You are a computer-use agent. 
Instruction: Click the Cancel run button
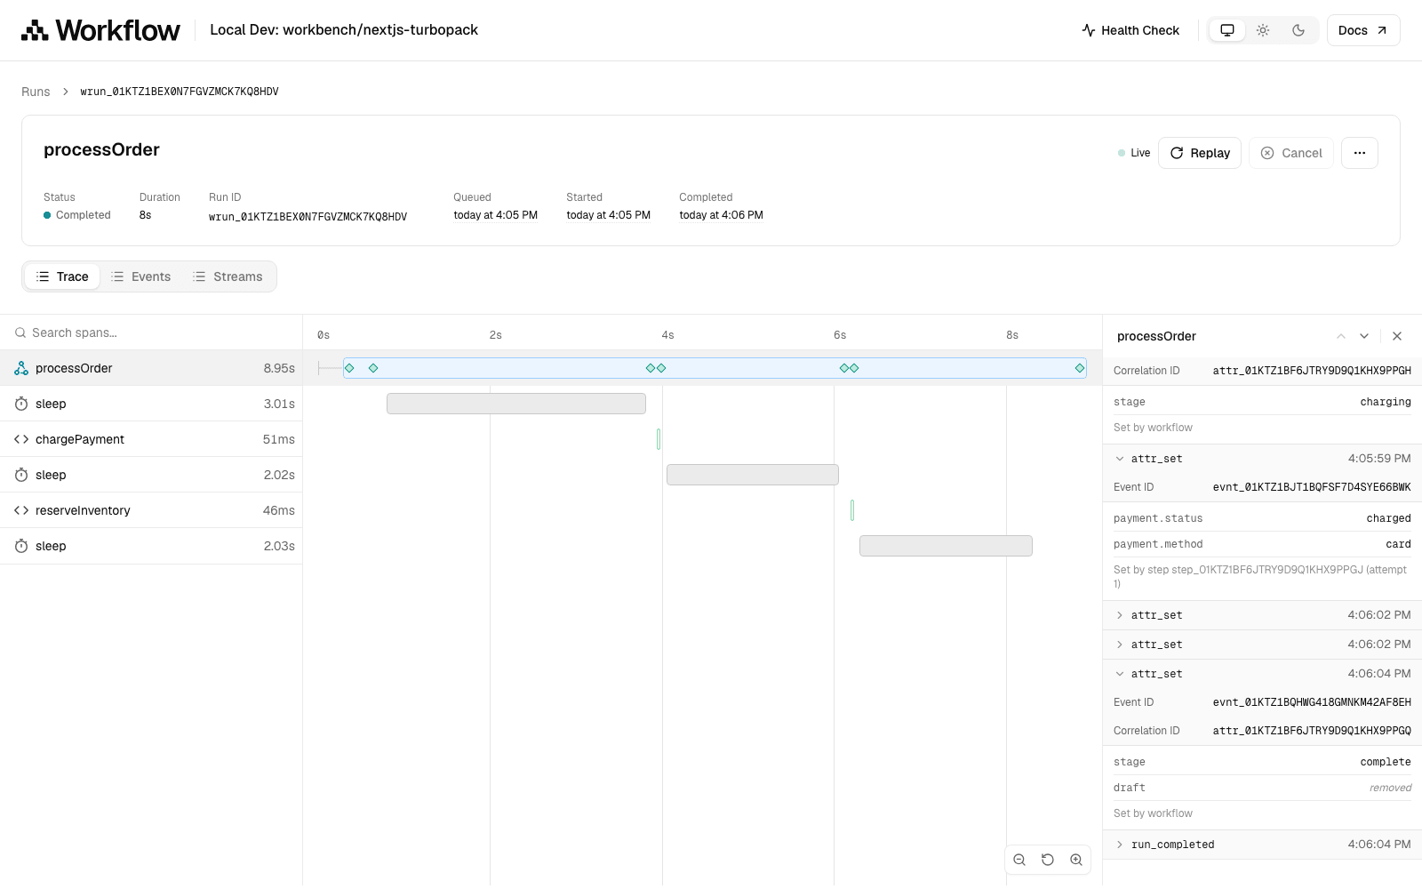1291,153
